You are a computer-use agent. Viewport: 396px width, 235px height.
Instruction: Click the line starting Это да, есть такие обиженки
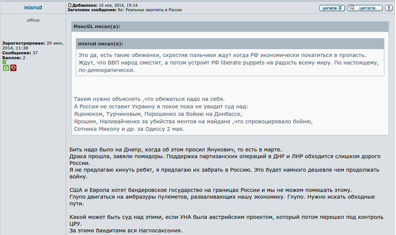coord(222,55)
